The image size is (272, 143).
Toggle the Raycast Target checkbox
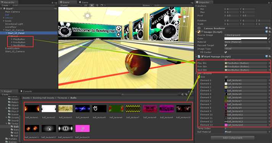click(x=226, y=45)
